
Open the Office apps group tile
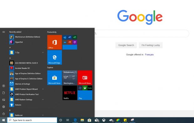click(70, 42)
